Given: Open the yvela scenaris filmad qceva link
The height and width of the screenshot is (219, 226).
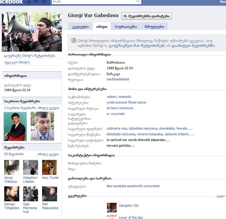Looking at the screenshot, I should (x=126, y=102).
